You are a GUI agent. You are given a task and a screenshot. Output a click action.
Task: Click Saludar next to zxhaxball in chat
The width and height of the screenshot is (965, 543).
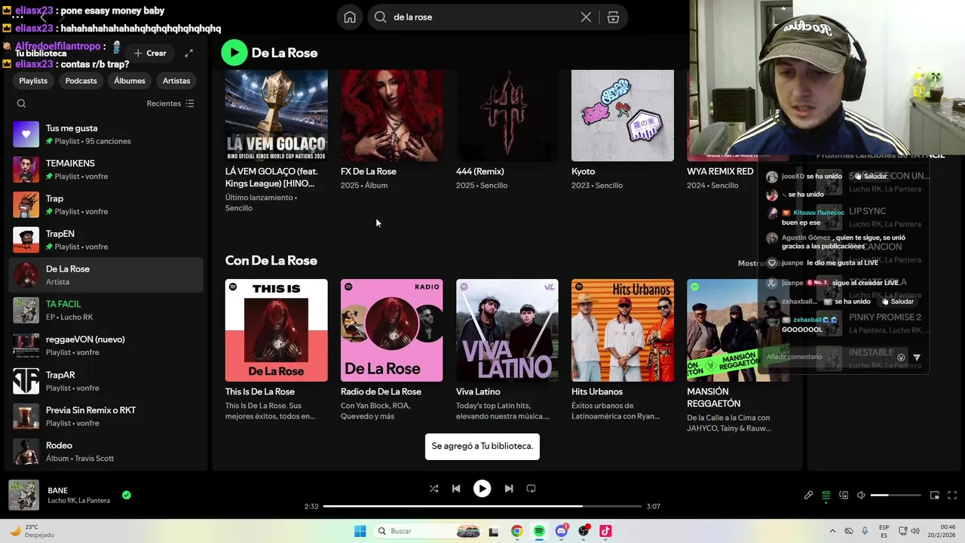(897, 302)
